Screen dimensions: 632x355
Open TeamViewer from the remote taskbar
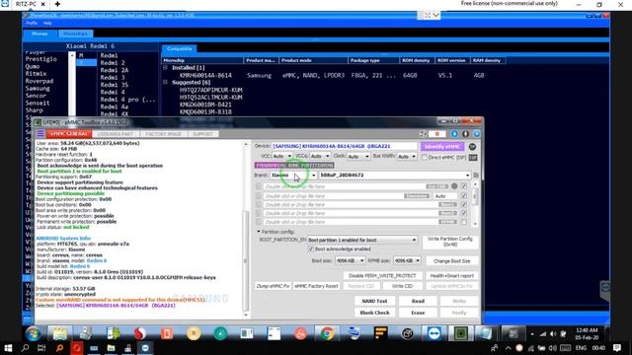[434, 333]
